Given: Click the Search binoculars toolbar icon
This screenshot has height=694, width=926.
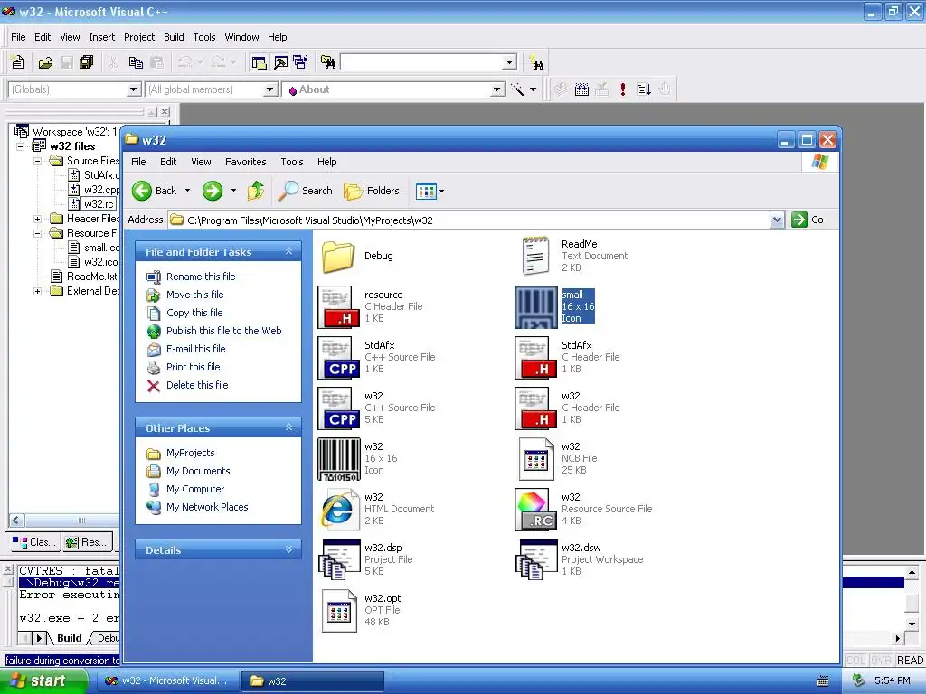Looking at the screenshot, I should pos(537,62).
